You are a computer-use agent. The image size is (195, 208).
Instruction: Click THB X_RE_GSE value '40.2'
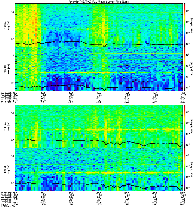[99, 93]
